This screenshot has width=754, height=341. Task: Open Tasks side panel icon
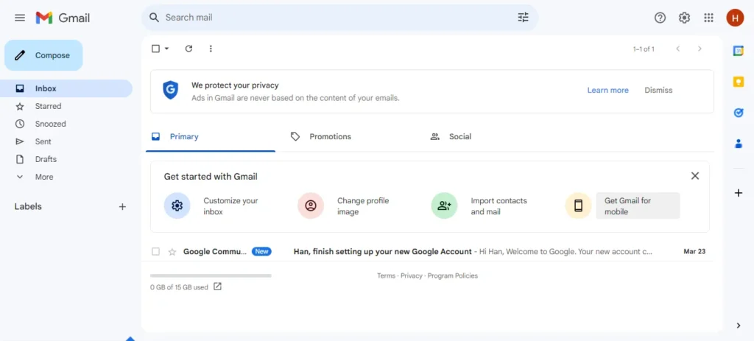[x=738, y=113]
